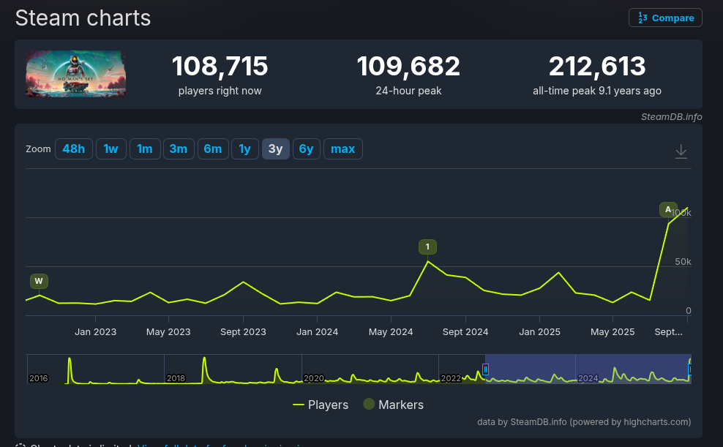Select the 3y zoom range
The image size is (723, 447).
(276, 149)
